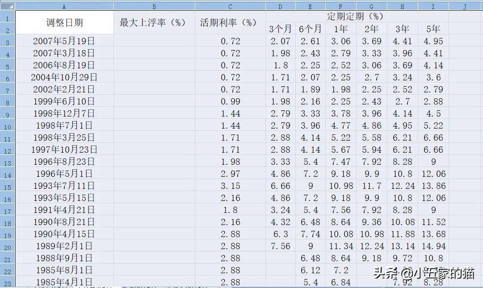This screenshot has width=483, height=288.
Task: Click the 2年 value 9.36 in the 1990年8月21日 row
Action: coord(371,221)
